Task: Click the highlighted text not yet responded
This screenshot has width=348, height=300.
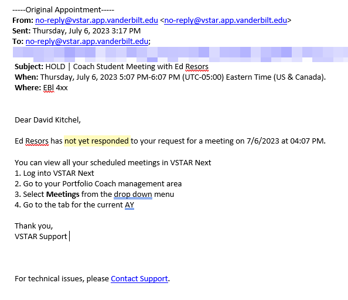Action: (x=97, y=141)
